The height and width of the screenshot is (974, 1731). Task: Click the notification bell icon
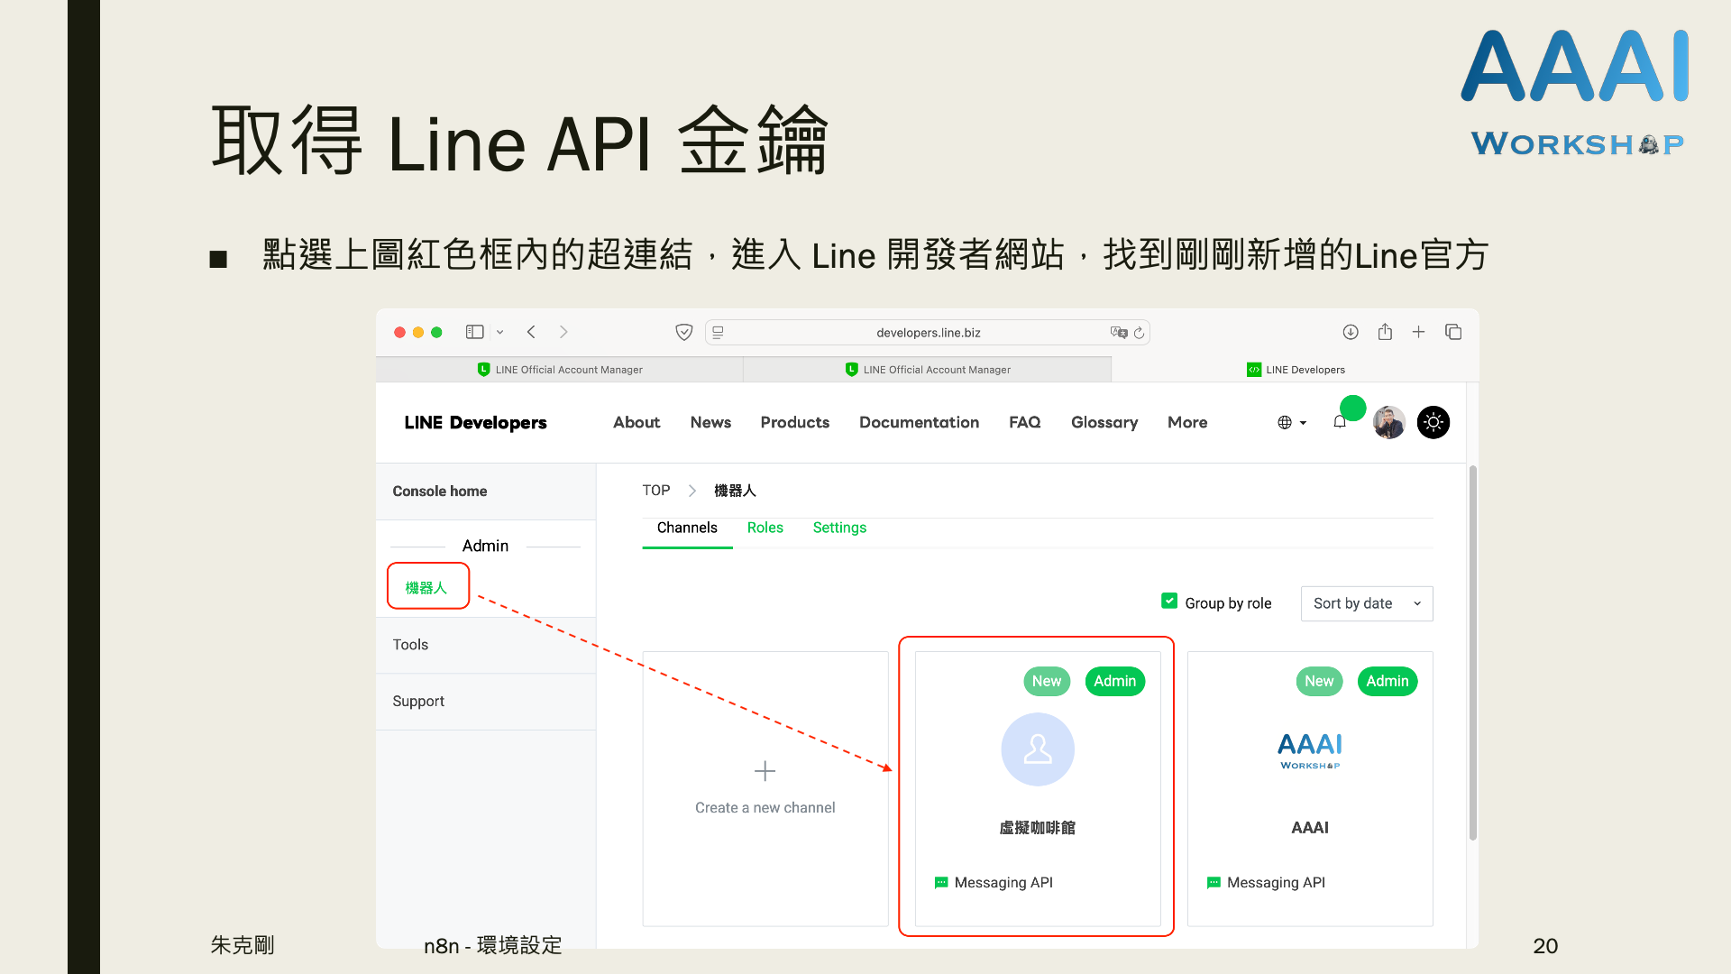[1340, 422]
